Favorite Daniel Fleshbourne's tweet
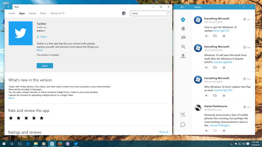This screenshot has height=147, width=262. [x=224, y=131]
